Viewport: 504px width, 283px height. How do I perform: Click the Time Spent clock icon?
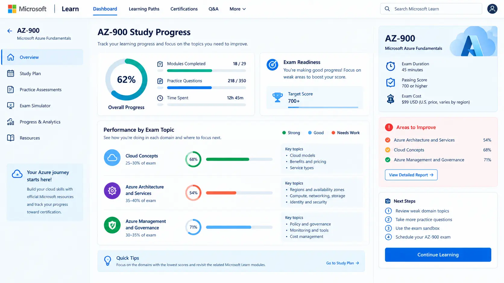(160, 98)
